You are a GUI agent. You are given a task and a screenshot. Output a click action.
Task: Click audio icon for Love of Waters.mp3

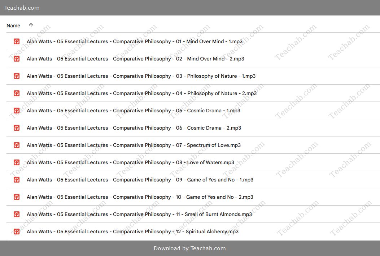tap(17, 162)
